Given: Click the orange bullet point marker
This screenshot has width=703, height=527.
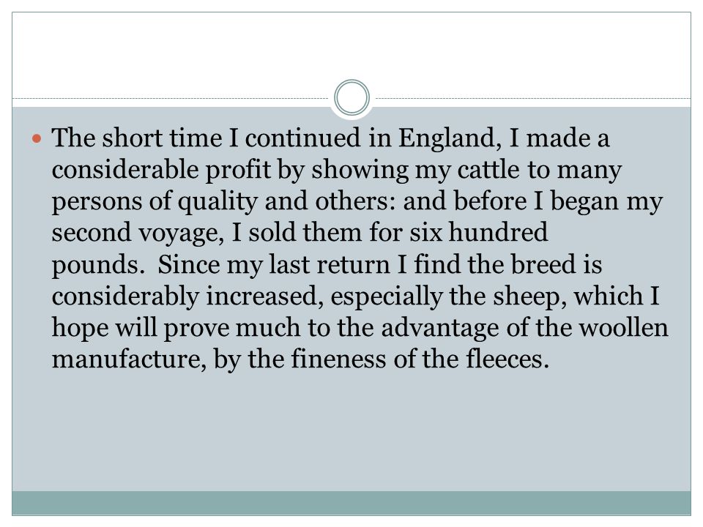Looking at the screenshot, I should pyautogui.click(x=37, y=139).
